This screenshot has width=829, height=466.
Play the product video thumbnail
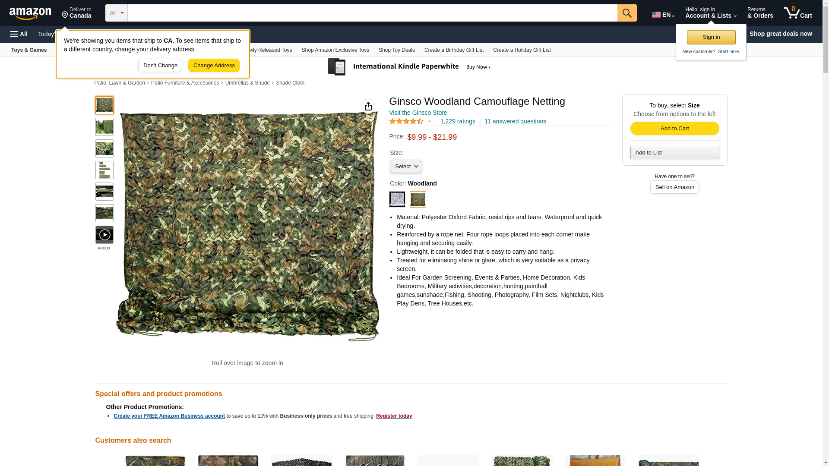[x=104, y=235]
